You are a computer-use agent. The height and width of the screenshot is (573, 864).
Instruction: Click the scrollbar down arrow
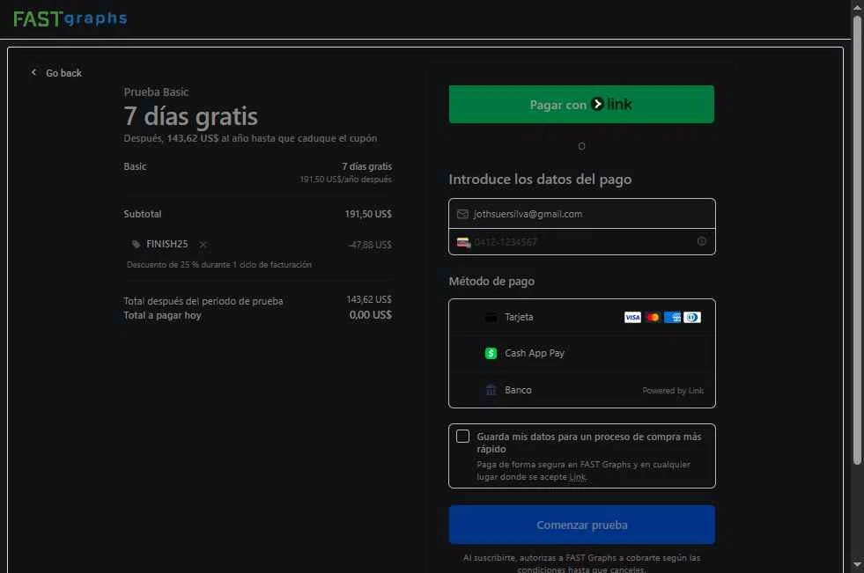(857, 565)
